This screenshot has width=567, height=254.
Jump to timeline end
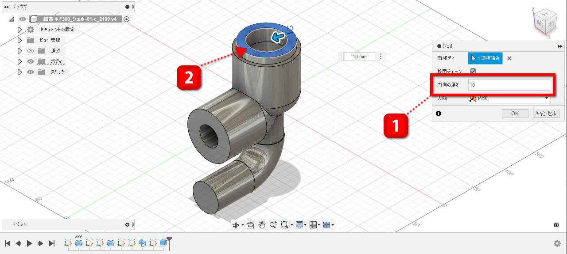point(52,243)
